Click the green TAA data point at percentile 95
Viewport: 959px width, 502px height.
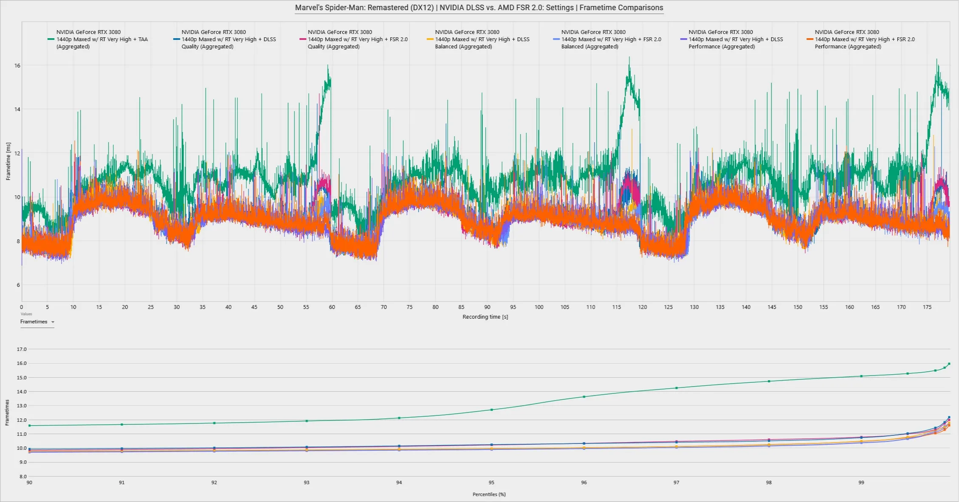coord(491,410)
